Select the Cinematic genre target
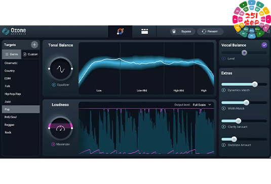 pos(21,63)
